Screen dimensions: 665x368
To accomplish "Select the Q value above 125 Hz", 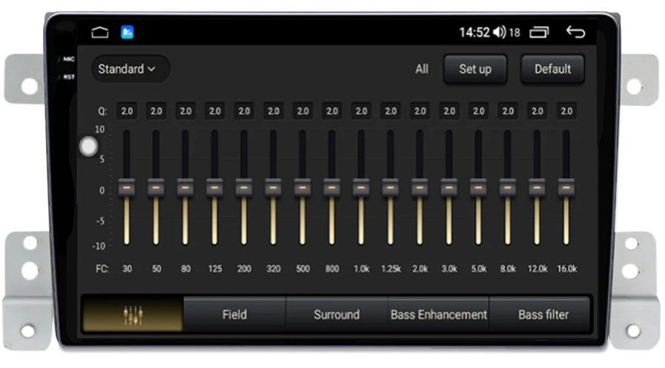I will click(214, 111).
